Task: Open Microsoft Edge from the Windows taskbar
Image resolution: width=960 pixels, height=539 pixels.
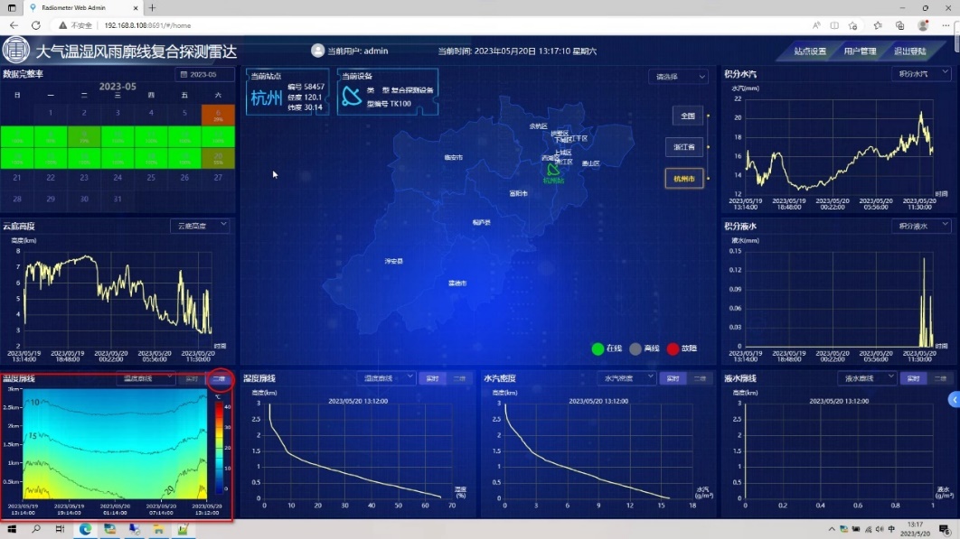Action: pos(85,529)
